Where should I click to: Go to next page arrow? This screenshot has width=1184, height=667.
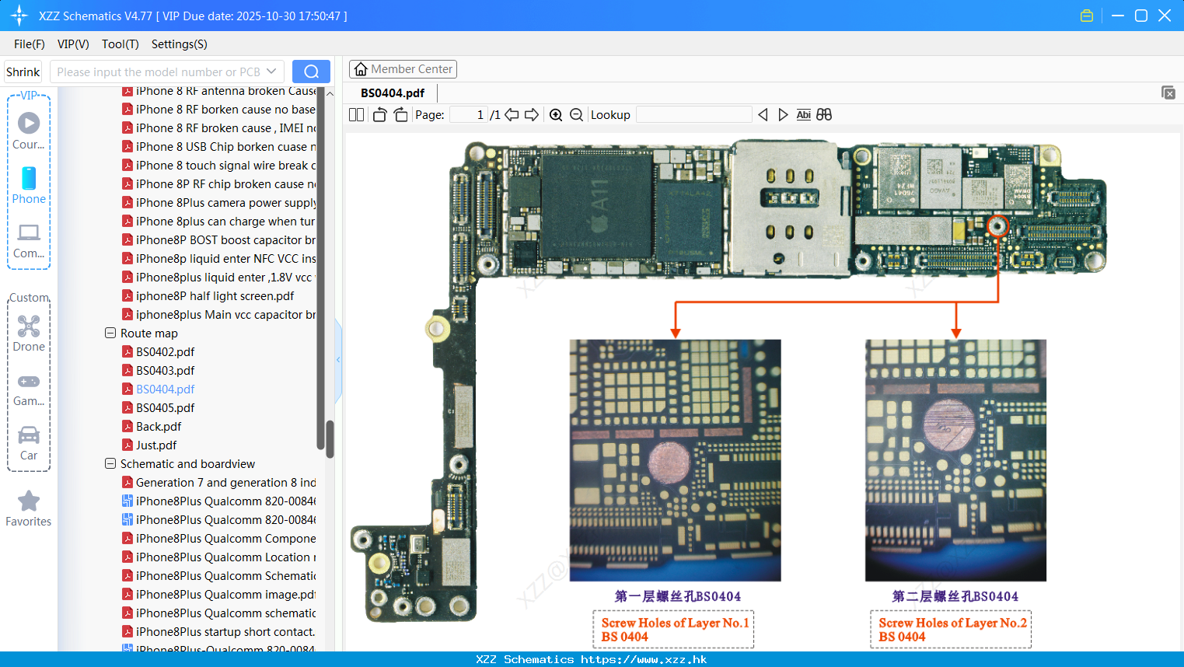pos(532,114)
